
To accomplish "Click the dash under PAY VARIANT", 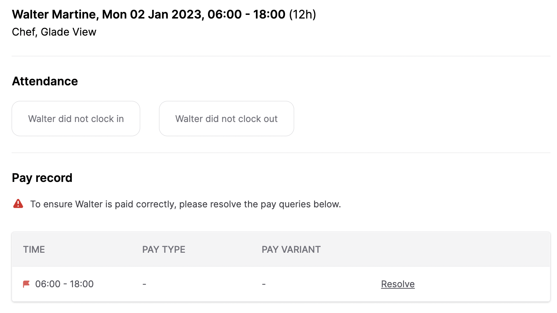I will click(264, 284).
